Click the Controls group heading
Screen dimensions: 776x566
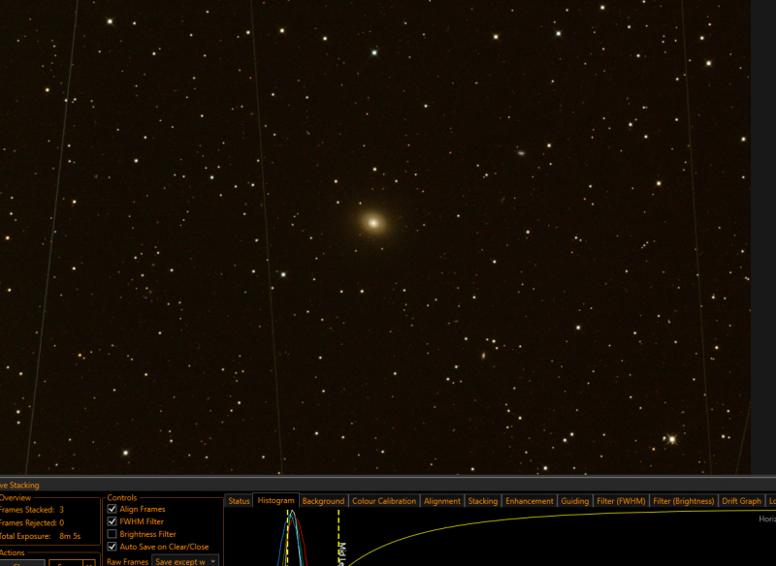pyautogui.click(x=122, y=498)
